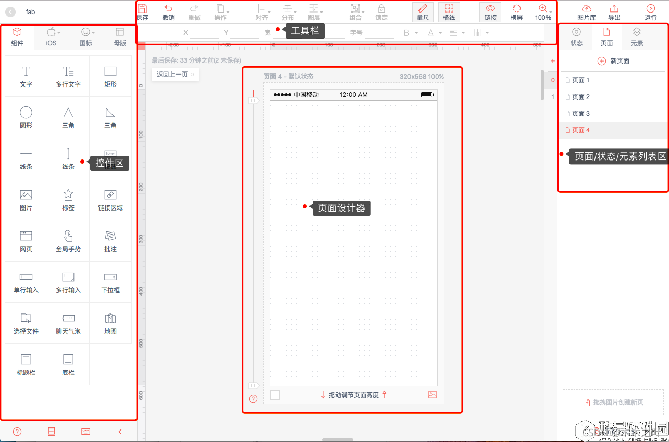
Task: Click the 导出 export icon
Action: pos(614,13)
